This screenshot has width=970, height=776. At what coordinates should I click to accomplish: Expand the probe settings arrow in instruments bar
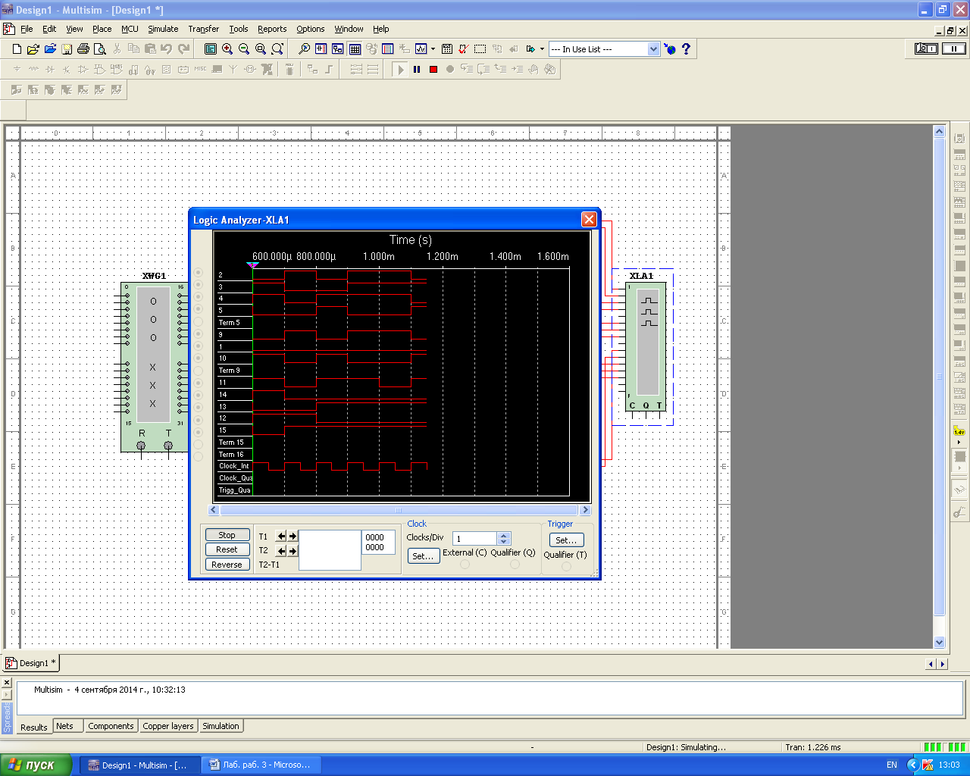click(x=959, y=442)
